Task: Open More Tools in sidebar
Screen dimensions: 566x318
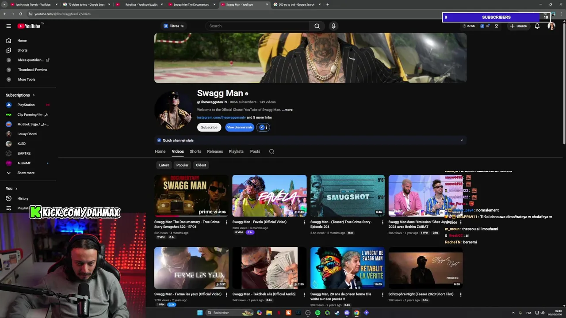Action: (27, 79)
